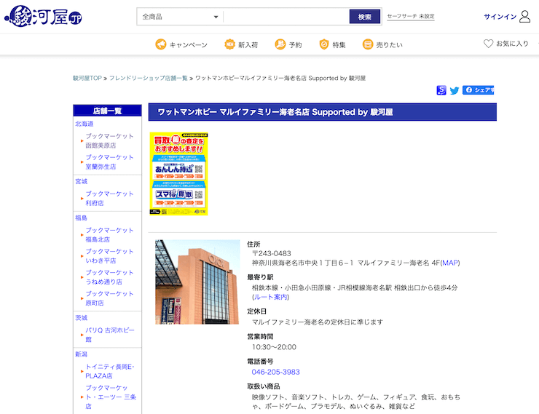Viewport: 539px width, 414px height.
Task: Open ブックマーケット・エーツー 三条店
Action: (111, 397)
